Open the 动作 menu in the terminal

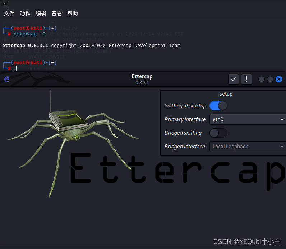[x=25, y=14]
